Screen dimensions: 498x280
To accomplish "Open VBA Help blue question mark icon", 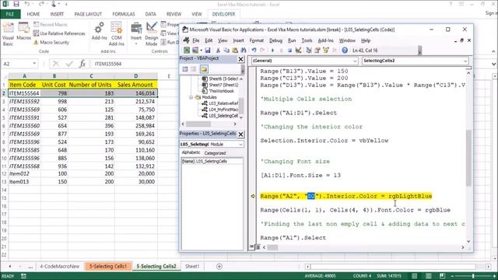I will pos(345,50).
